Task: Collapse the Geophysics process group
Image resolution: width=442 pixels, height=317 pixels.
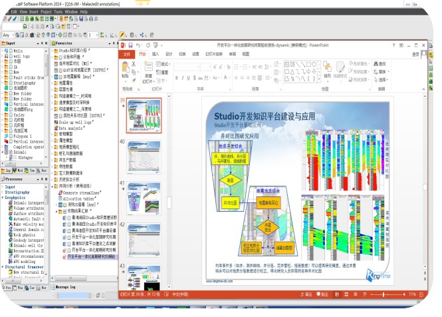Action: (3, 198)
